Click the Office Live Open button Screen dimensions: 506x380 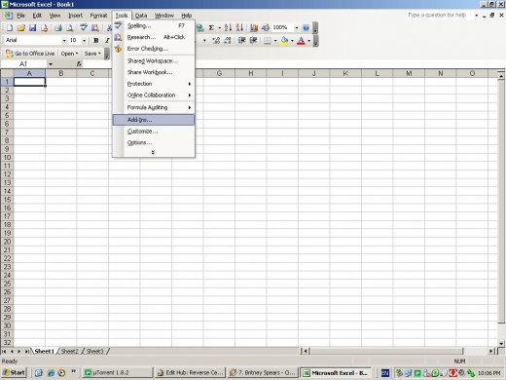pos(69,54)
